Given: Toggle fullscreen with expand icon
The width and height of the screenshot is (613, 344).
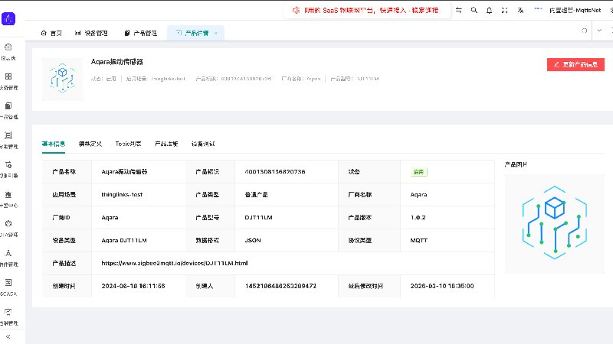Looking at the screenshot, I should 504,10.
